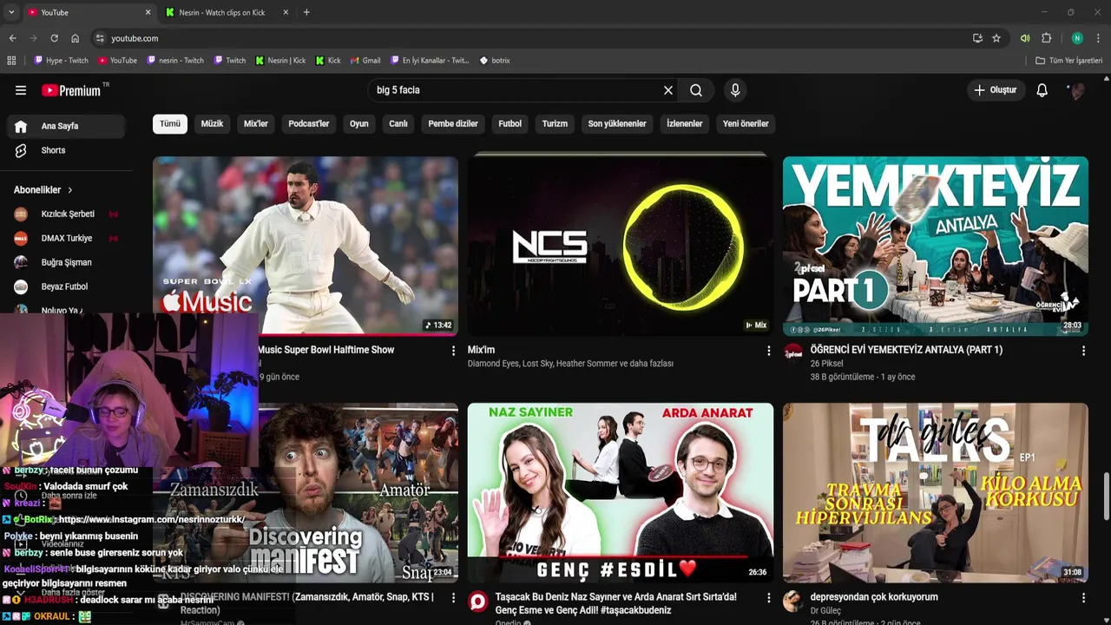This screenshot has height=625, width=1111.
Task: Open more options for Discovering Manifest video
Action: [453, 597]
